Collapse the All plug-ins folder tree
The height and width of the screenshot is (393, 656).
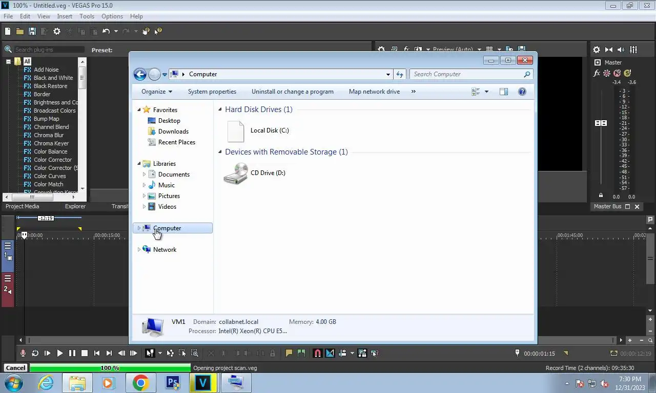click(9, 61)
